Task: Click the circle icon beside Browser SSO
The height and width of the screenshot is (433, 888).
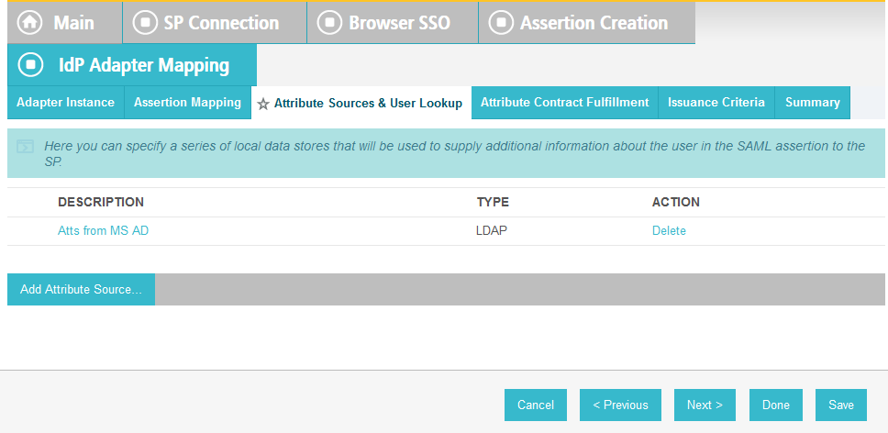Action: click(329, 23)
